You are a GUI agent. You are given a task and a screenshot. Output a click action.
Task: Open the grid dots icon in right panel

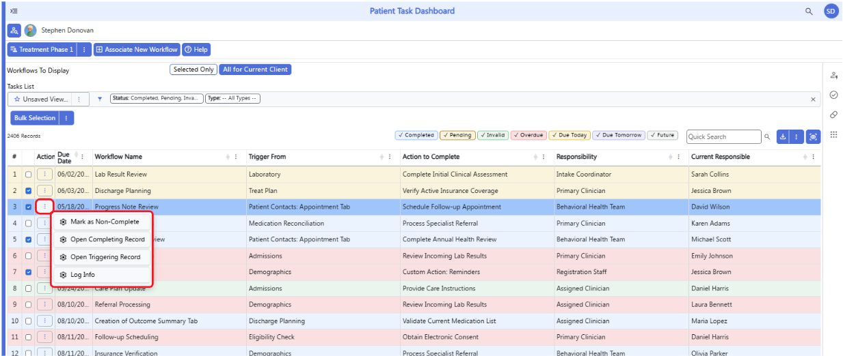point(833,135)
